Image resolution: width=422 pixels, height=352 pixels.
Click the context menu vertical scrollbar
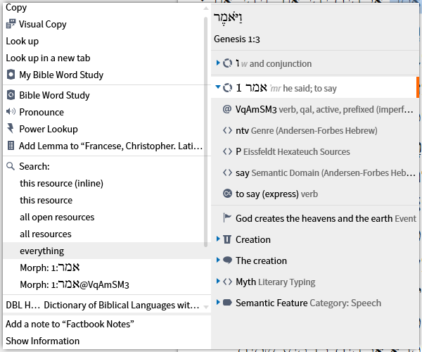point(205,132)
